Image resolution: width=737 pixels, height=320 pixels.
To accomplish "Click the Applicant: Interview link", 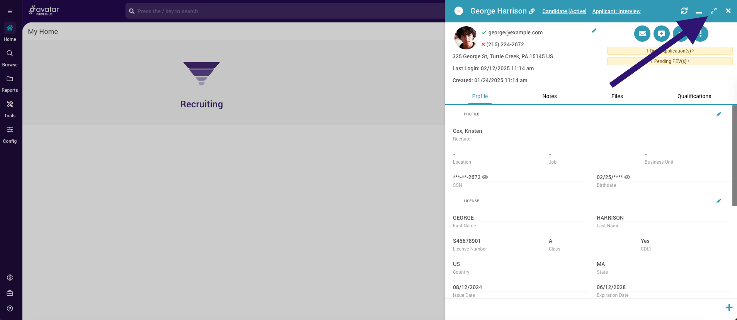I will [x=616, y=12].
